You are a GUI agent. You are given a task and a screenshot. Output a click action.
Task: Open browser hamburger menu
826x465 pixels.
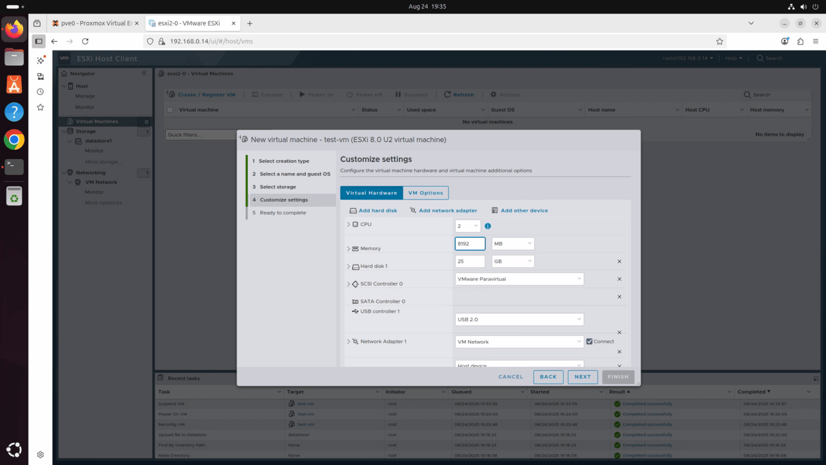(815, 41)
